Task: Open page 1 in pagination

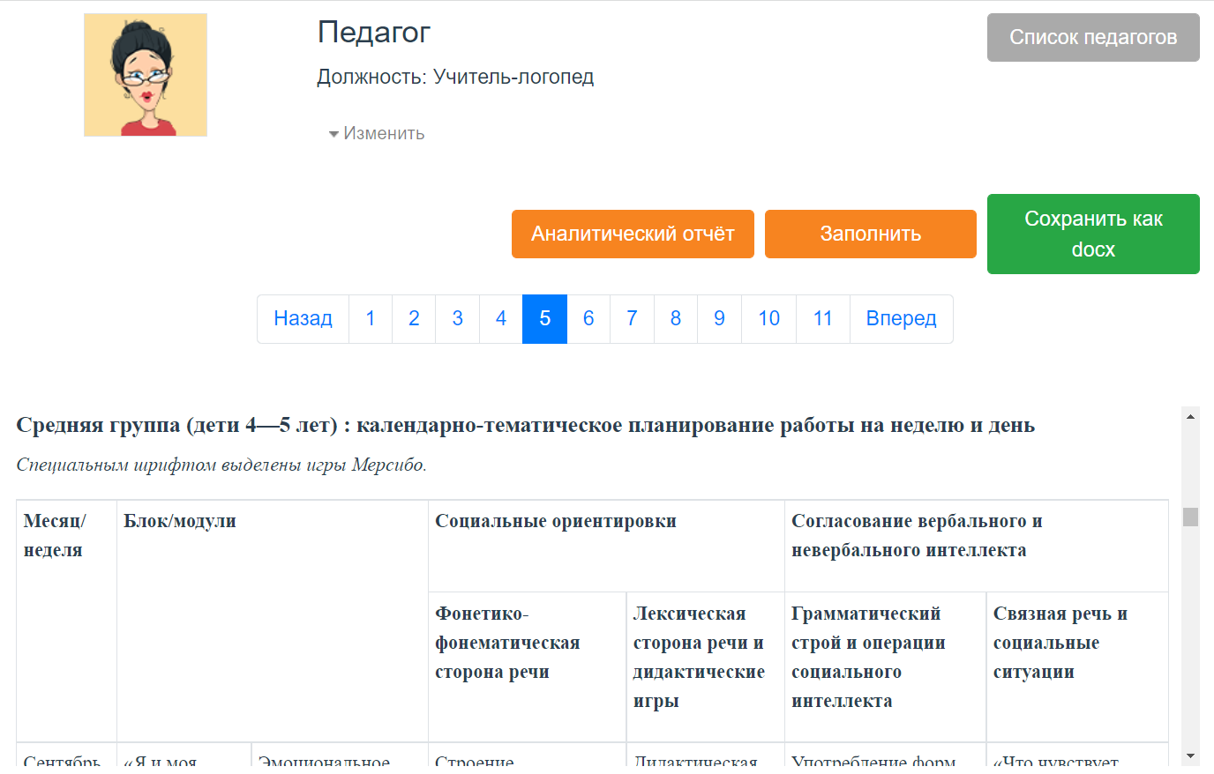Action: point(371,318)
